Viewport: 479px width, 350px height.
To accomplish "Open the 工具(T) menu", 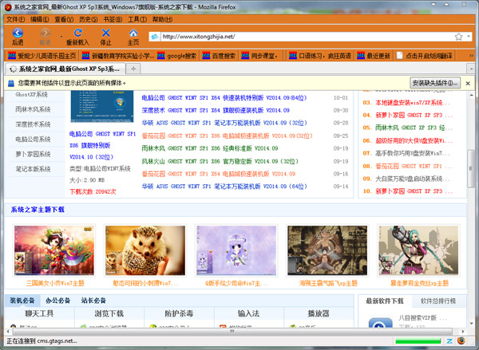I will (137, 18).
